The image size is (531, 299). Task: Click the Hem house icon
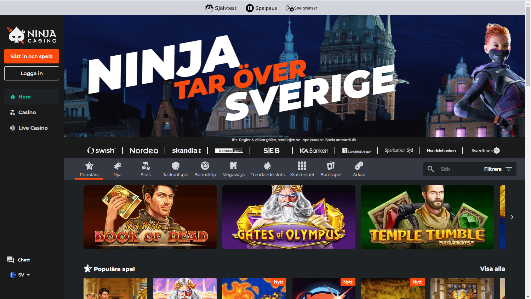coord(13,97)
